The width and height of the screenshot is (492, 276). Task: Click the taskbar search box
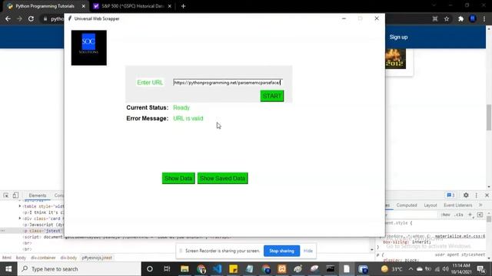point(79,269)
